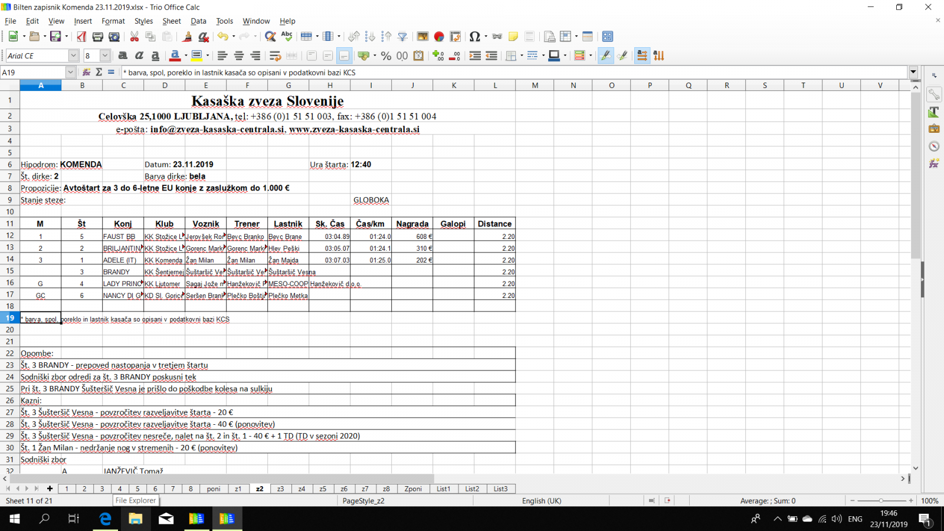This screenshot has width=944, height=531.
Task: Open the AutoFilter funnel icon
Action: coord(402,37)
